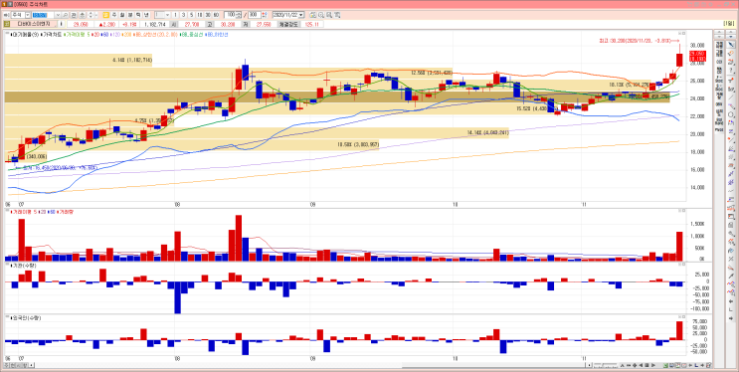Click the L-shaped tool icon in sidebar
The image size is (739, 372).
731,309
